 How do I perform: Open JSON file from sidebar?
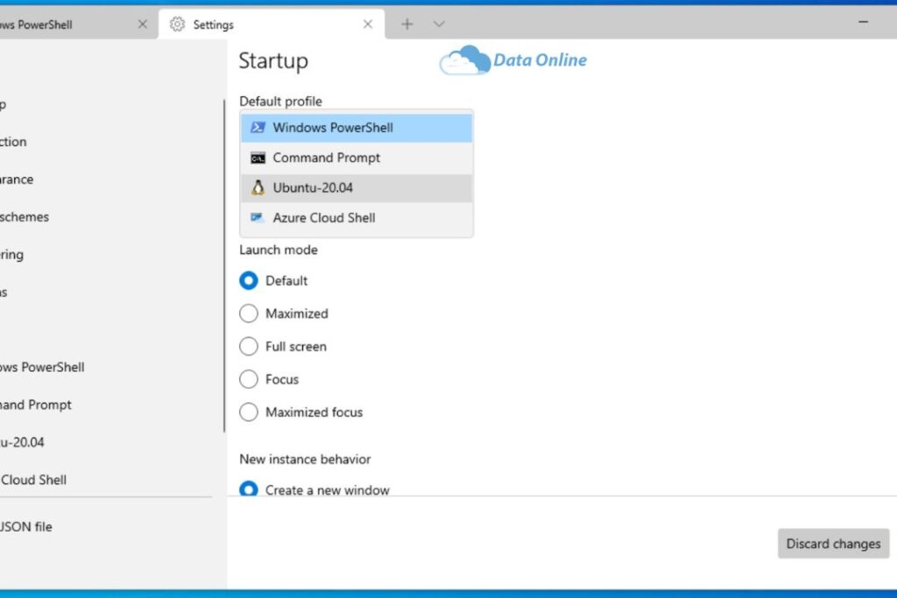coord(25,527)
